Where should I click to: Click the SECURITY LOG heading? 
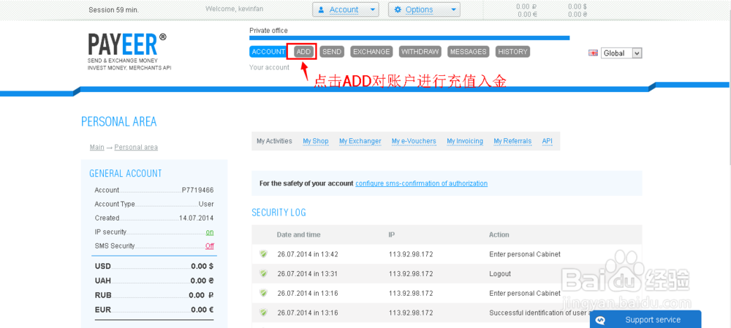click(x=279, y=213)
